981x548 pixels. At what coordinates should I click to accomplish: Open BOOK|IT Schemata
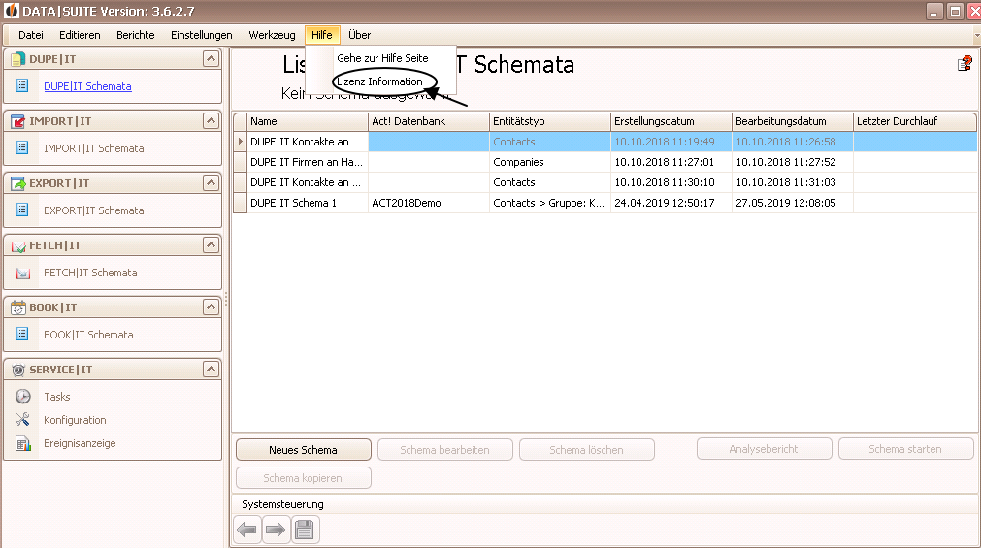(88, 335)
